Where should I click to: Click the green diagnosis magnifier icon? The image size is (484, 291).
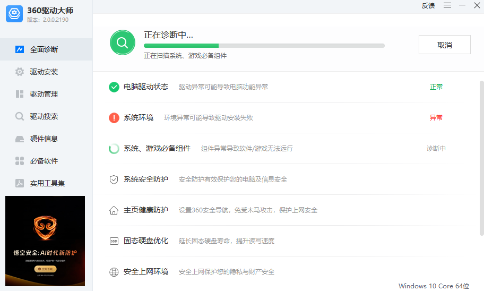coord(123,42)
